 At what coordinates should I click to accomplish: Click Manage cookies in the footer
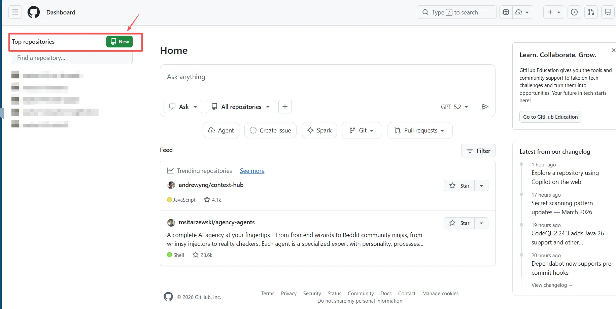tap(440, 294)
